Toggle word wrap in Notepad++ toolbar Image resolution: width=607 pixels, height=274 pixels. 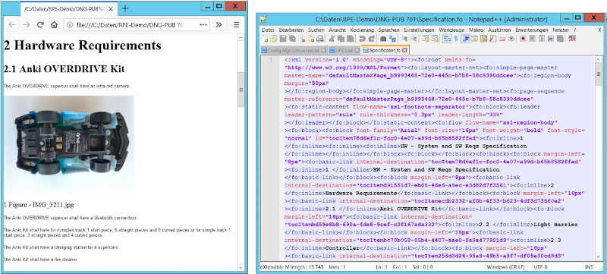click(447, 39)
